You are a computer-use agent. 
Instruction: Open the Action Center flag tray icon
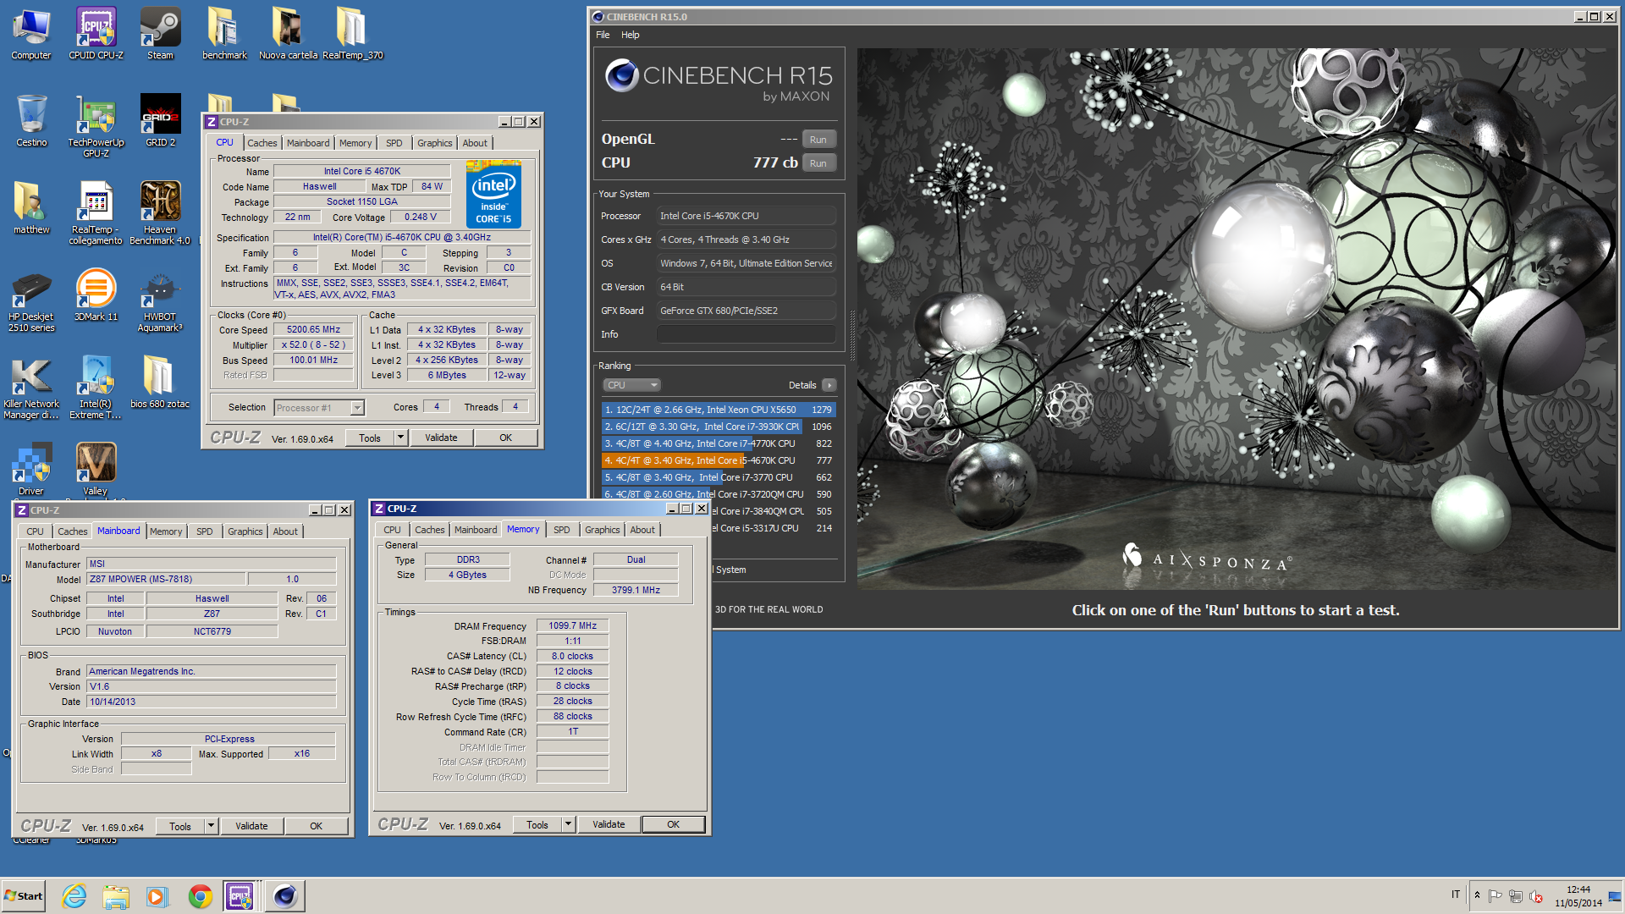click(1496, 896)
